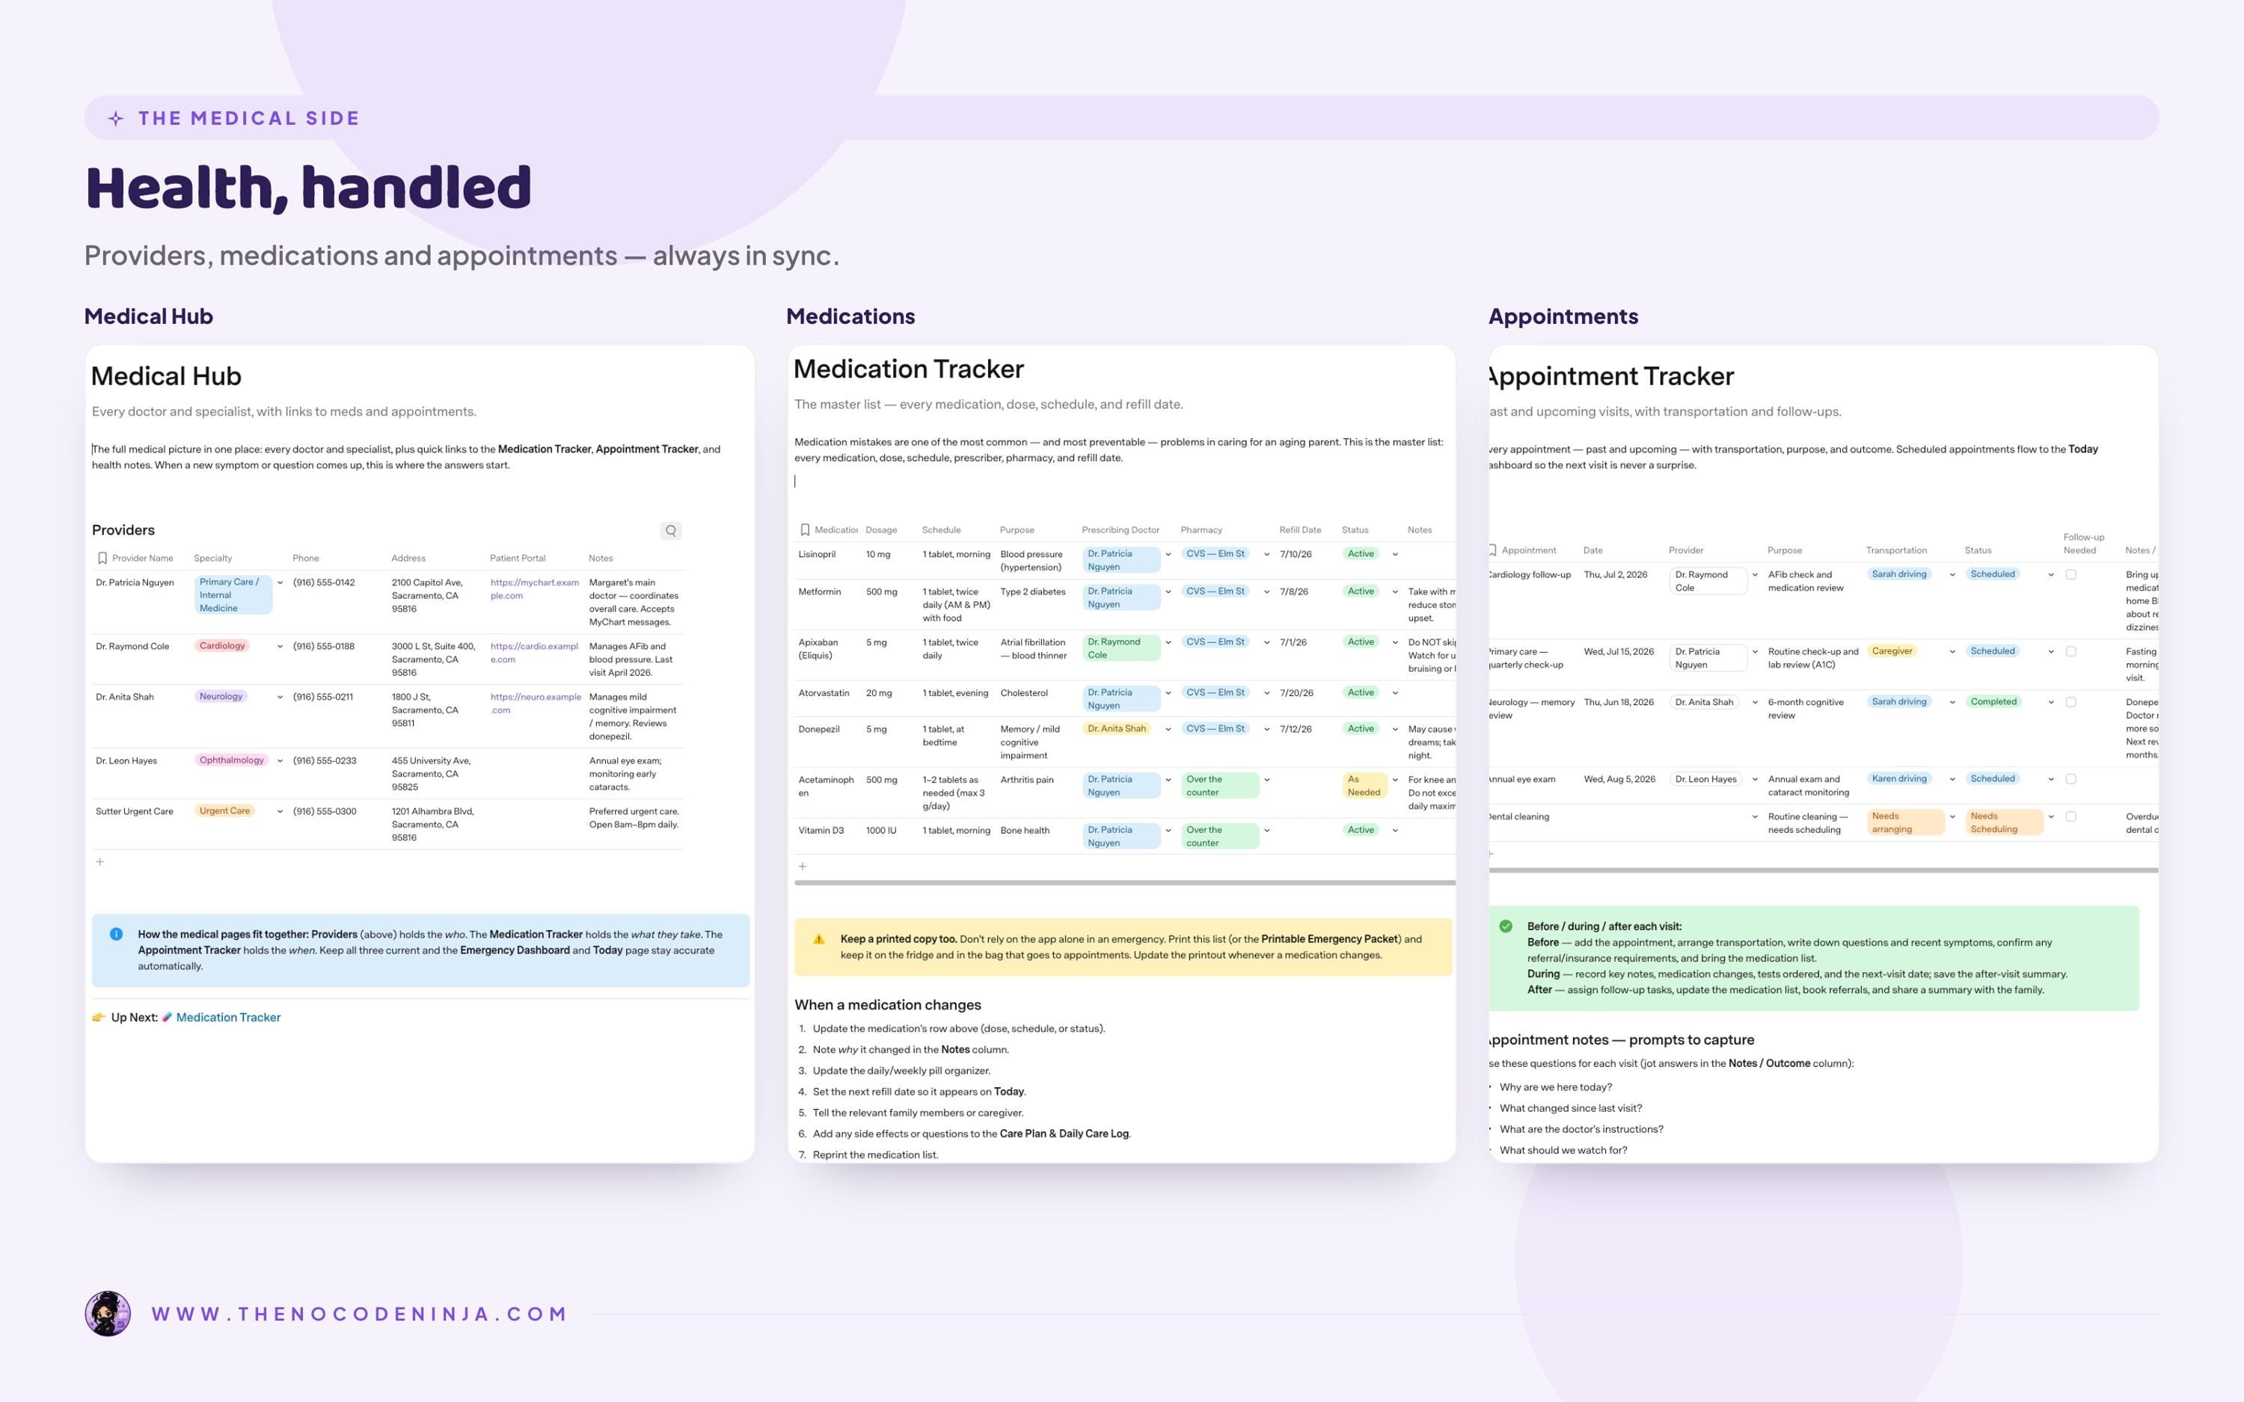Click the As Needed status tag for Acetaminophen
Screen dimensions: 2244x1402
click(1364, 785)
